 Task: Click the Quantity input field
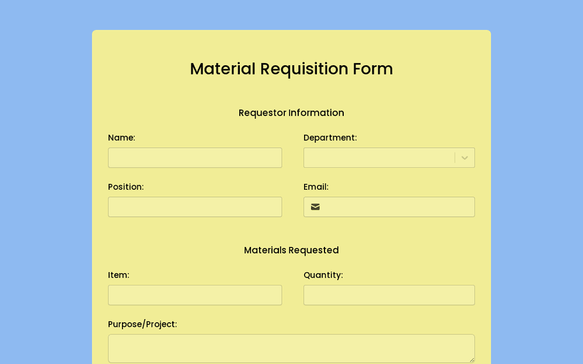click(x=389, y=295)
